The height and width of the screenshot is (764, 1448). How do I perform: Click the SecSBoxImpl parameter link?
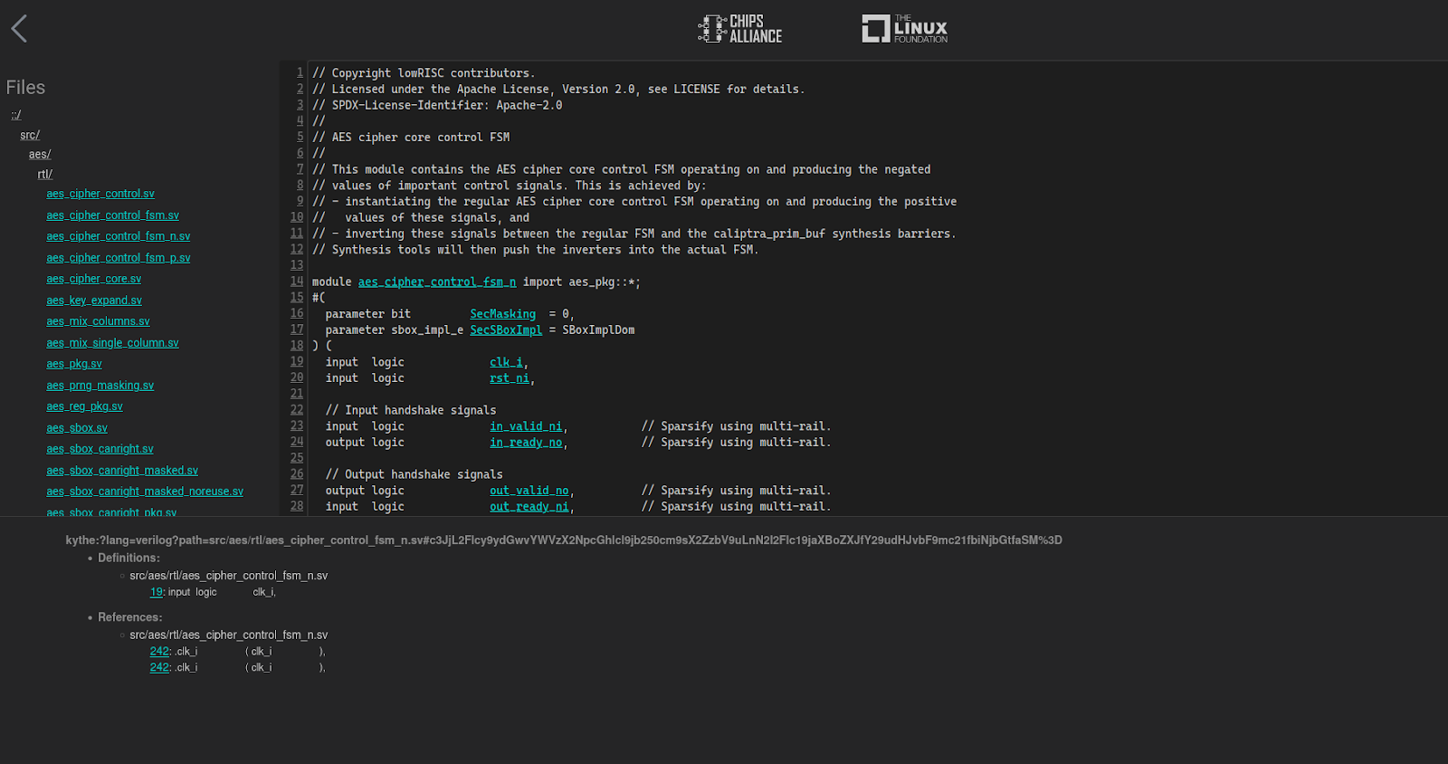506,330
